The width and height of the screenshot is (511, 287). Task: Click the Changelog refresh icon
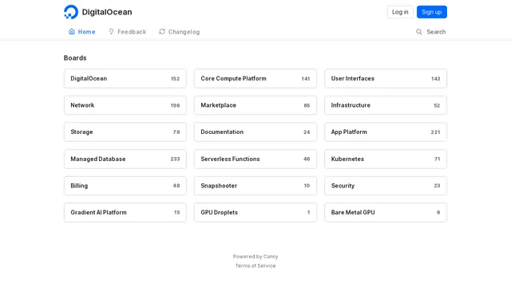(162, 32)
